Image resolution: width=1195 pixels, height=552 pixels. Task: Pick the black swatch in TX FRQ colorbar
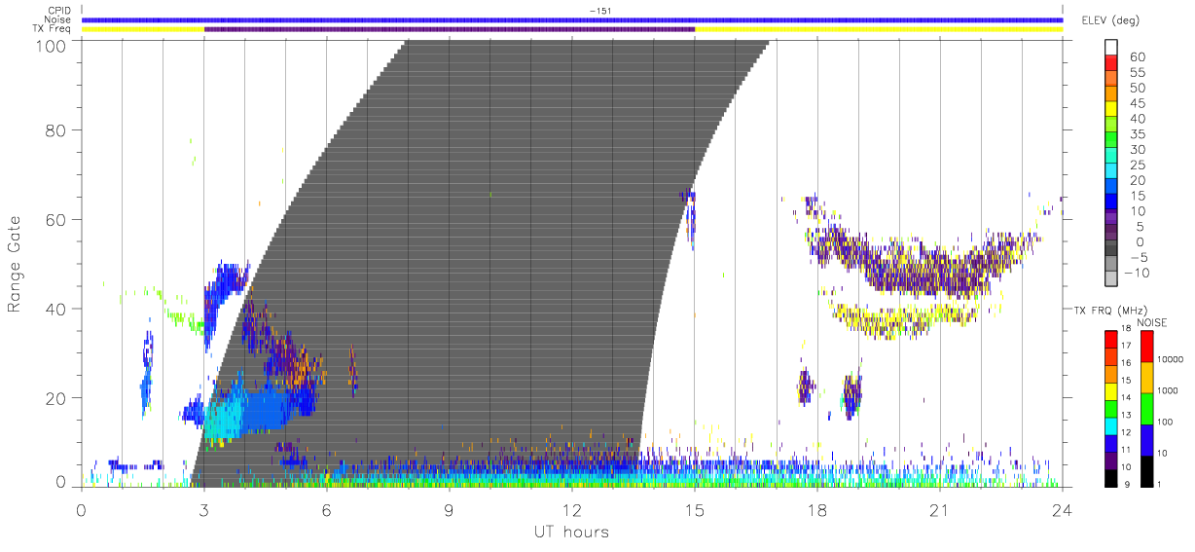pyautogui.click(x=1111, y=476)
